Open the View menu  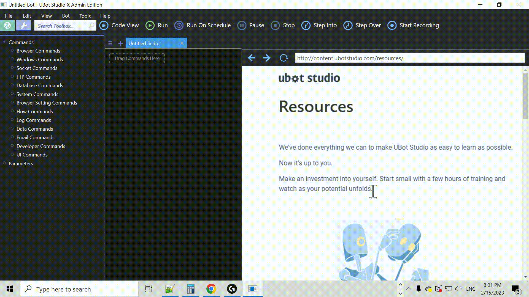tap(46, 16)
